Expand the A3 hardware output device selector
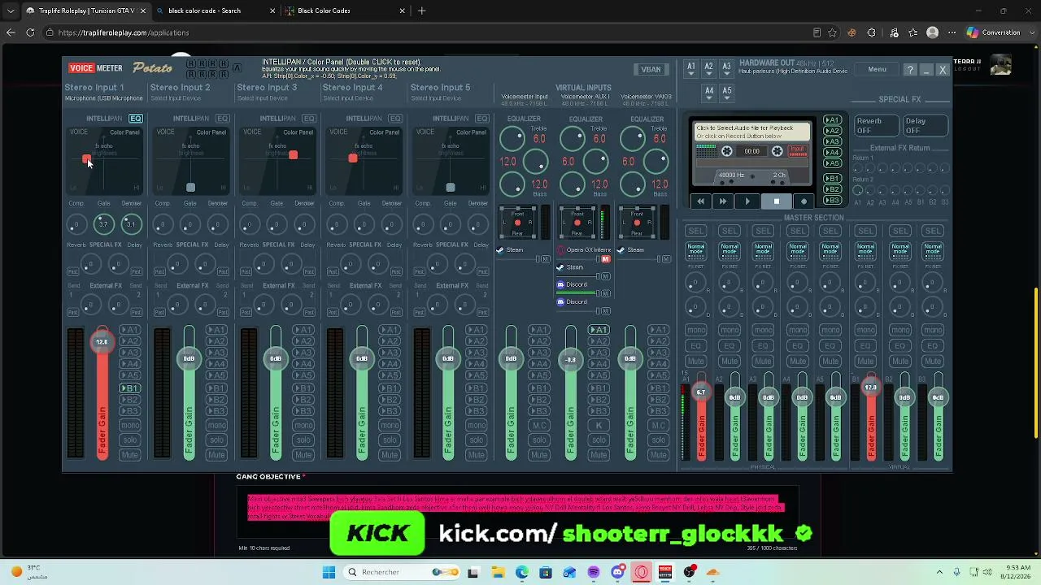Screen dimensions: 1041x585 pos(726,69)
